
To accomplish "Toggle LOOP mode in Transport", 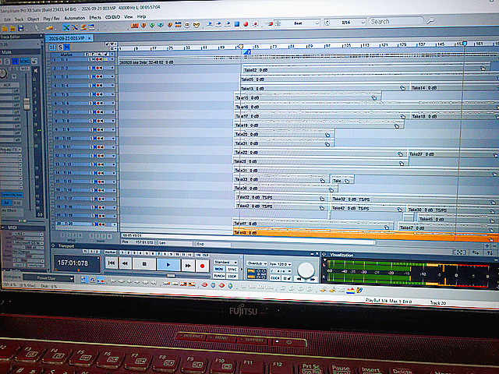I will 232,276.
